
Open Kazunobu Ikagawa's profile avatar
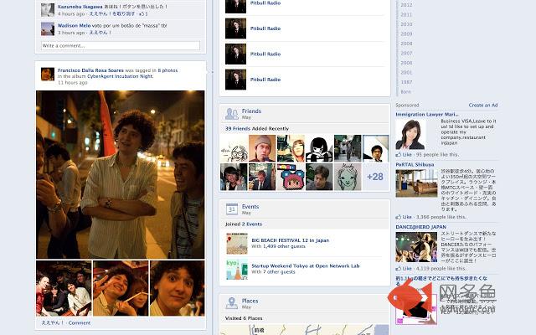coord(48,10)
